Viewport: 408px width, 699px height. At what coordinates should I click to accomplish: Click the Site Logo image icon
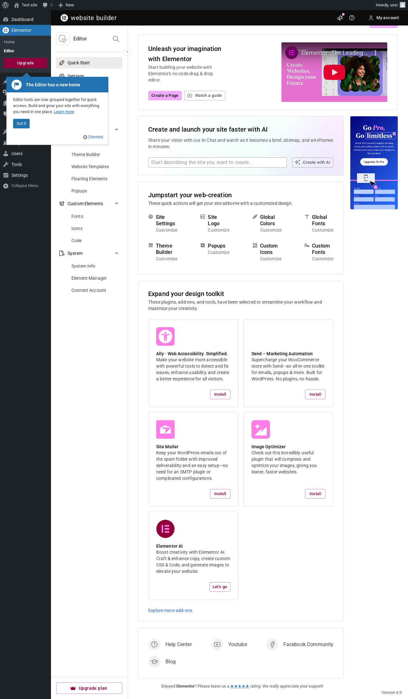pyautogui.click(x=203, y=217)
